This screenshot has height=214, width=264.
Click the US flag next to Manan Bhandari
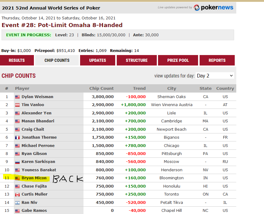click(x=17, y=121)
